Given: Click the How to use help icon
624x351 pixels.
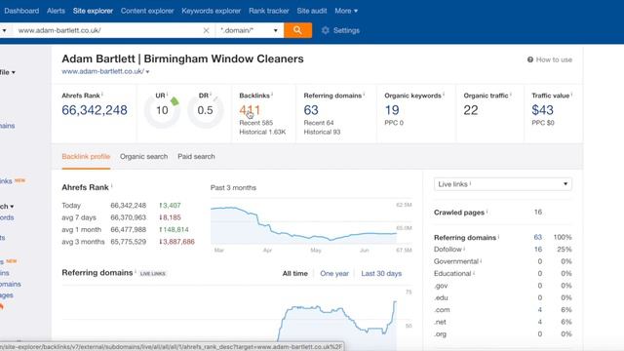Looking at the screenshot, I should click(530, 59).
